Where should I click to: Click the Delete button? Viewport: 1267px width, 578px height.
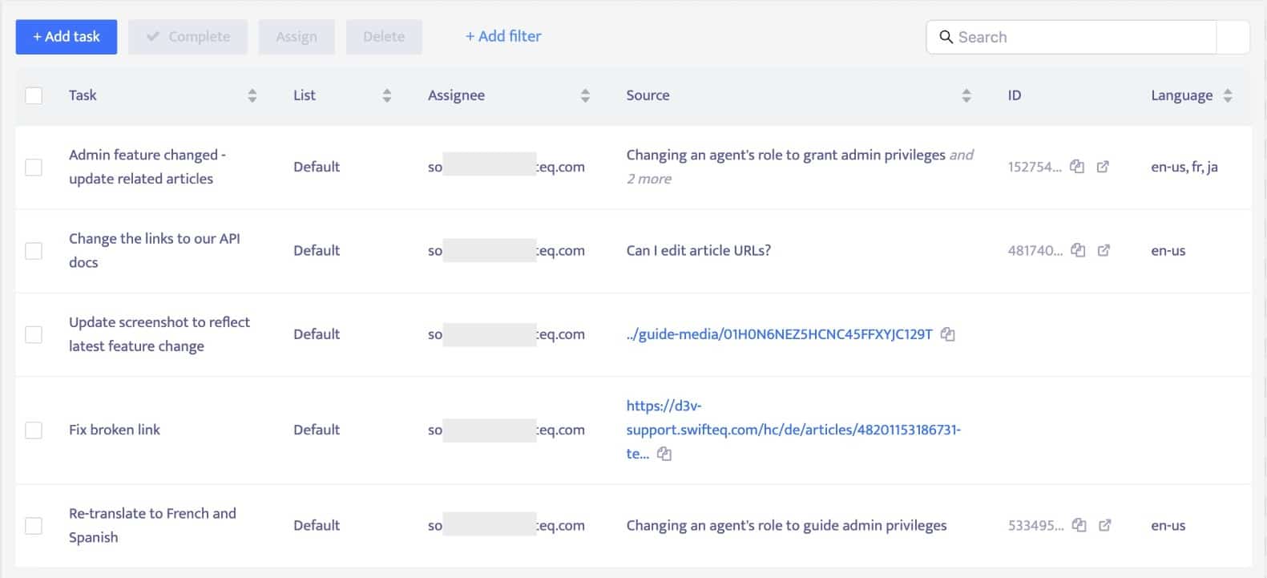click(384, 37)
